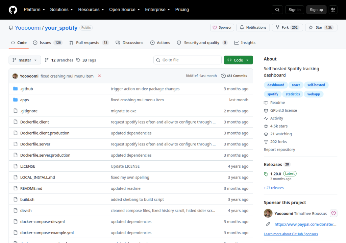Click the .github folder icon
Screen dimensions: 346x243
point(15,89)
